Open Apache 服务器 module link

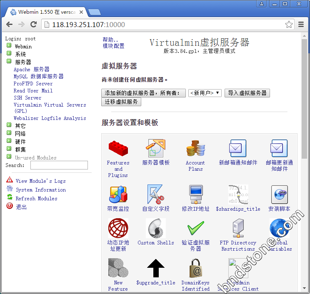point(32,70)
